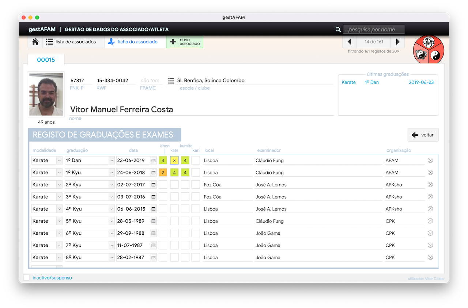This screenshot has width=468, height=308.
Task: Expand the 1º Dan graduação dropdown
Action: click(112, 160)
